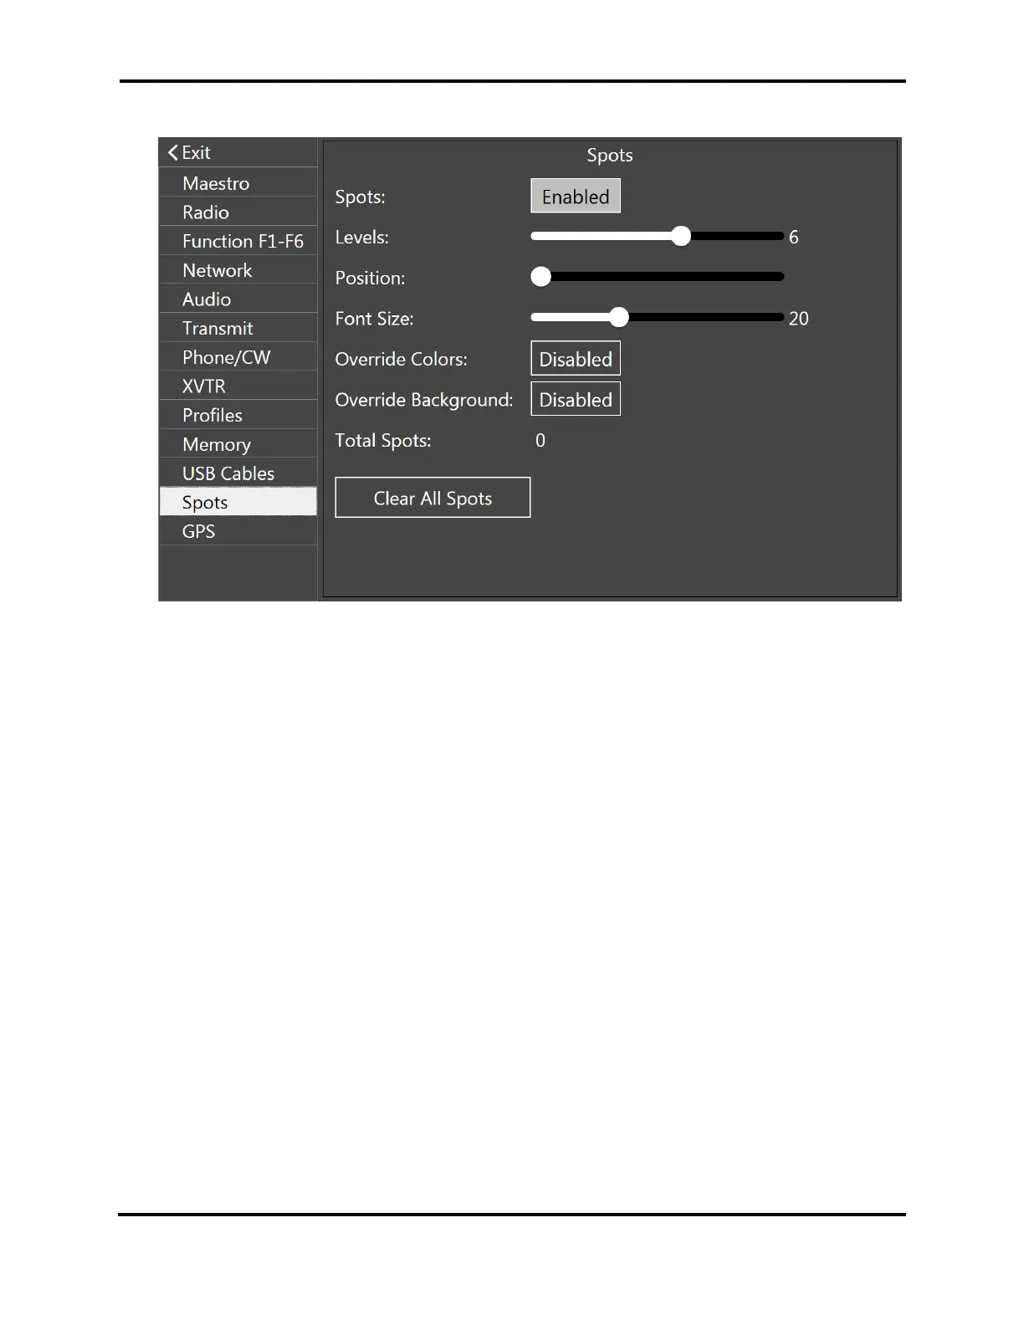Select the highlighted Spots menu item
Screen dimensions: 1024x1325
[238, 502]
